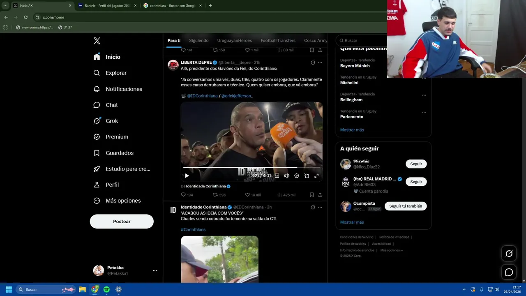The height and width of the screenshot is (296, 526).
Task: Click the video progress bar
Action: (x=251, y=167)
